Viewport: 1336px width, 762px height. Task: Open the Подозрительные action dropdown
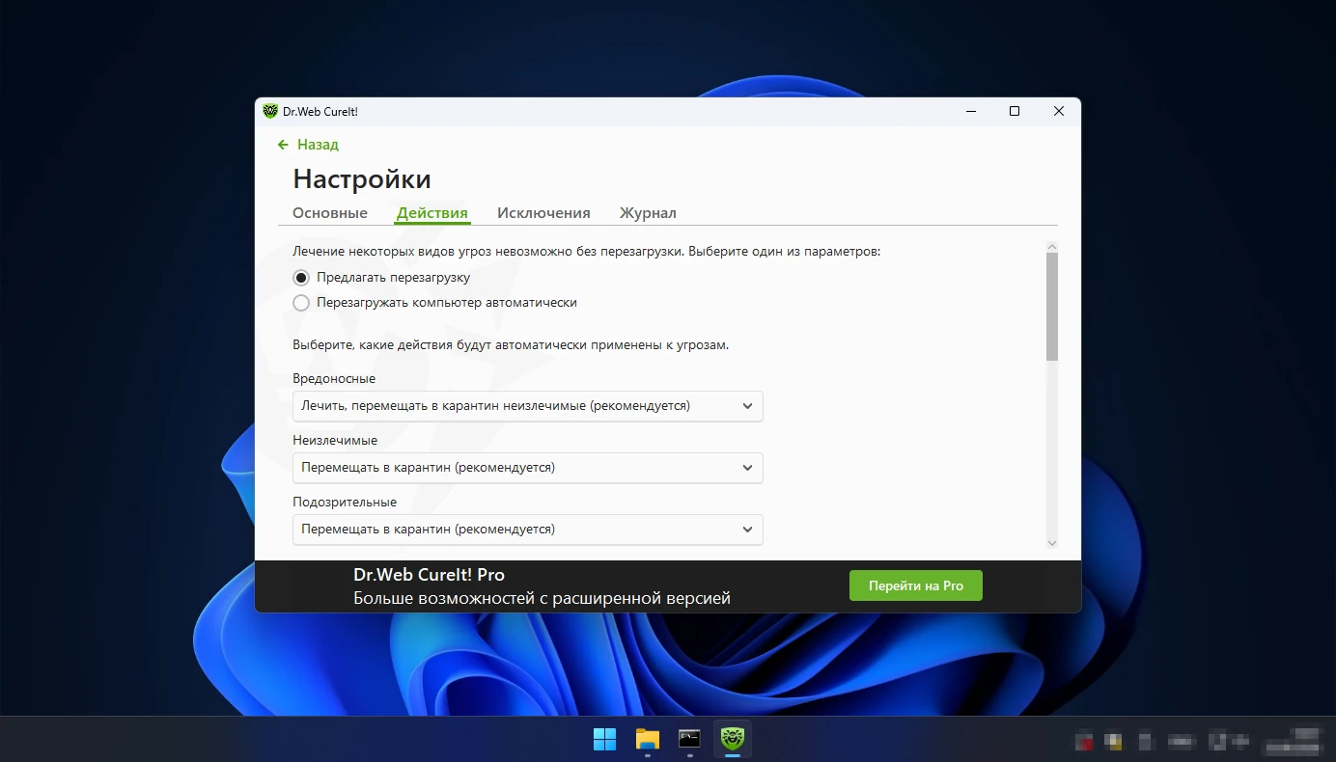pos(528,530)
